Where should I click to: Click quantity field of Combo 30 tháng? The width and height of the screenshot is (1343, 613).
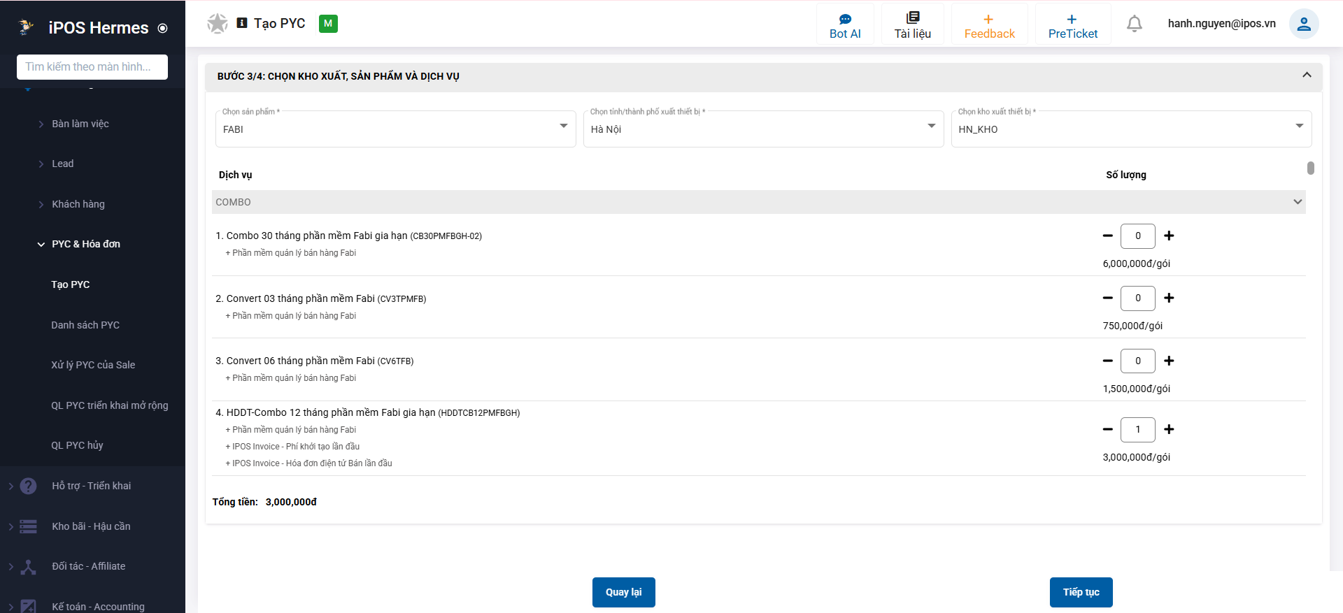pyautogui.click(x=1138, y=236)
